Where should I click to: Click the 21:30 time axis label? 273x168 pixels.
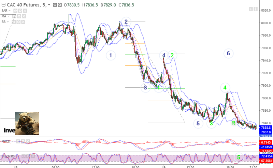[x=253, y=167]
